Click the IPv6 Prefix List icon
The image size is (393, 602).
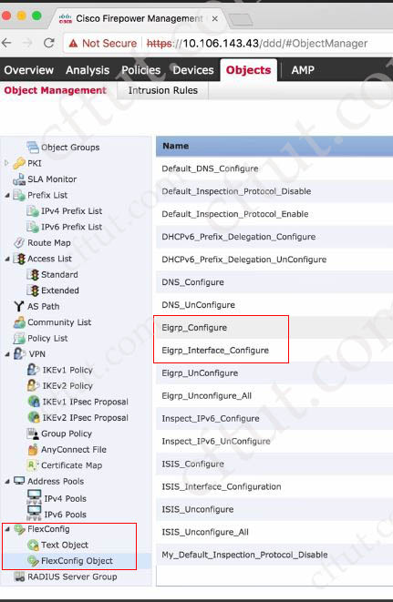coord(33,227)
